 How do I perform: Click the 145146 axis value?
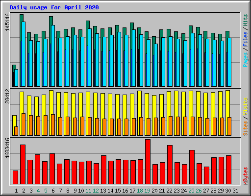tap(7, 22)
